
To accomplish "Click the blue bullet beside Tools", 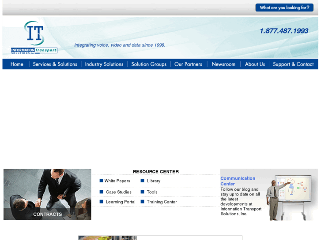I will pos(143,192).
